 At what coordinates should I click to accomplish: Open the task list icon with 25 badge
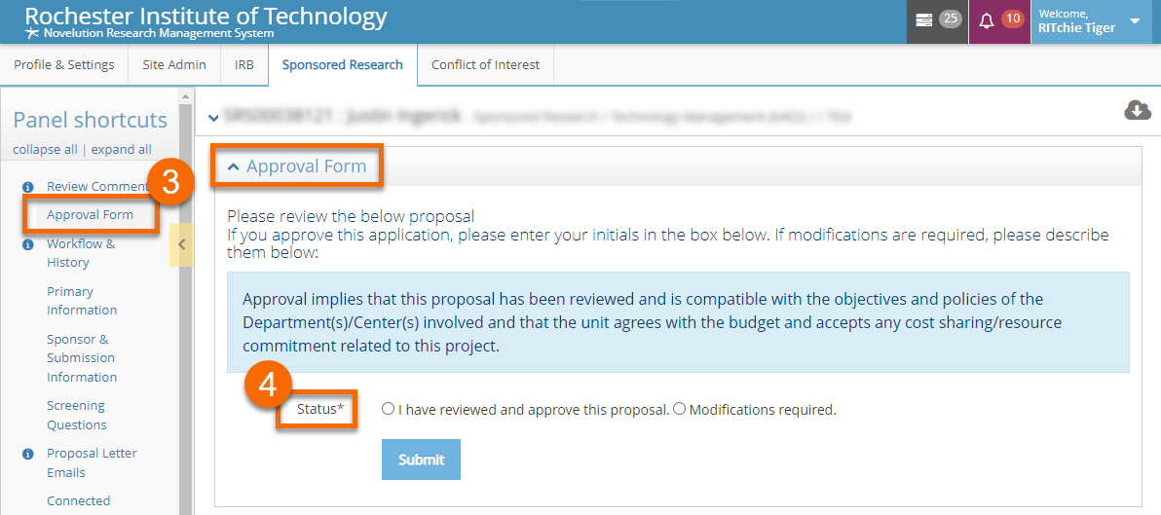click(924, 20)
